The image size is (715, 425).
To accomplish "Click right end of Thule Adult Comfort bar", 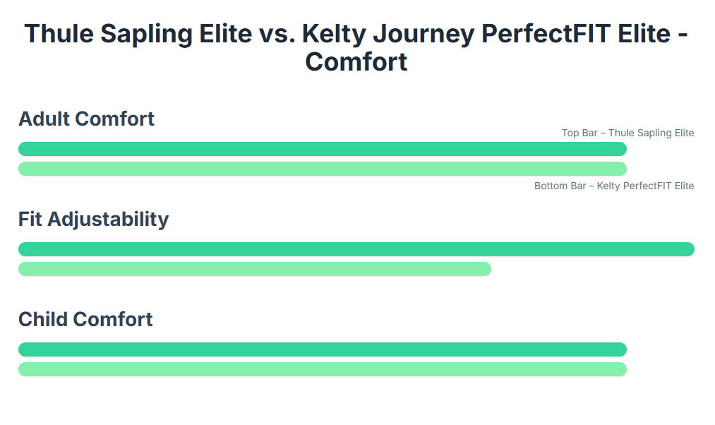I will 623,149.
